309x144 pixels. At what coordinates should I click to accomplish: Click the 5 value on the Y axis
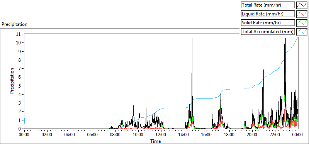[20, 86]
